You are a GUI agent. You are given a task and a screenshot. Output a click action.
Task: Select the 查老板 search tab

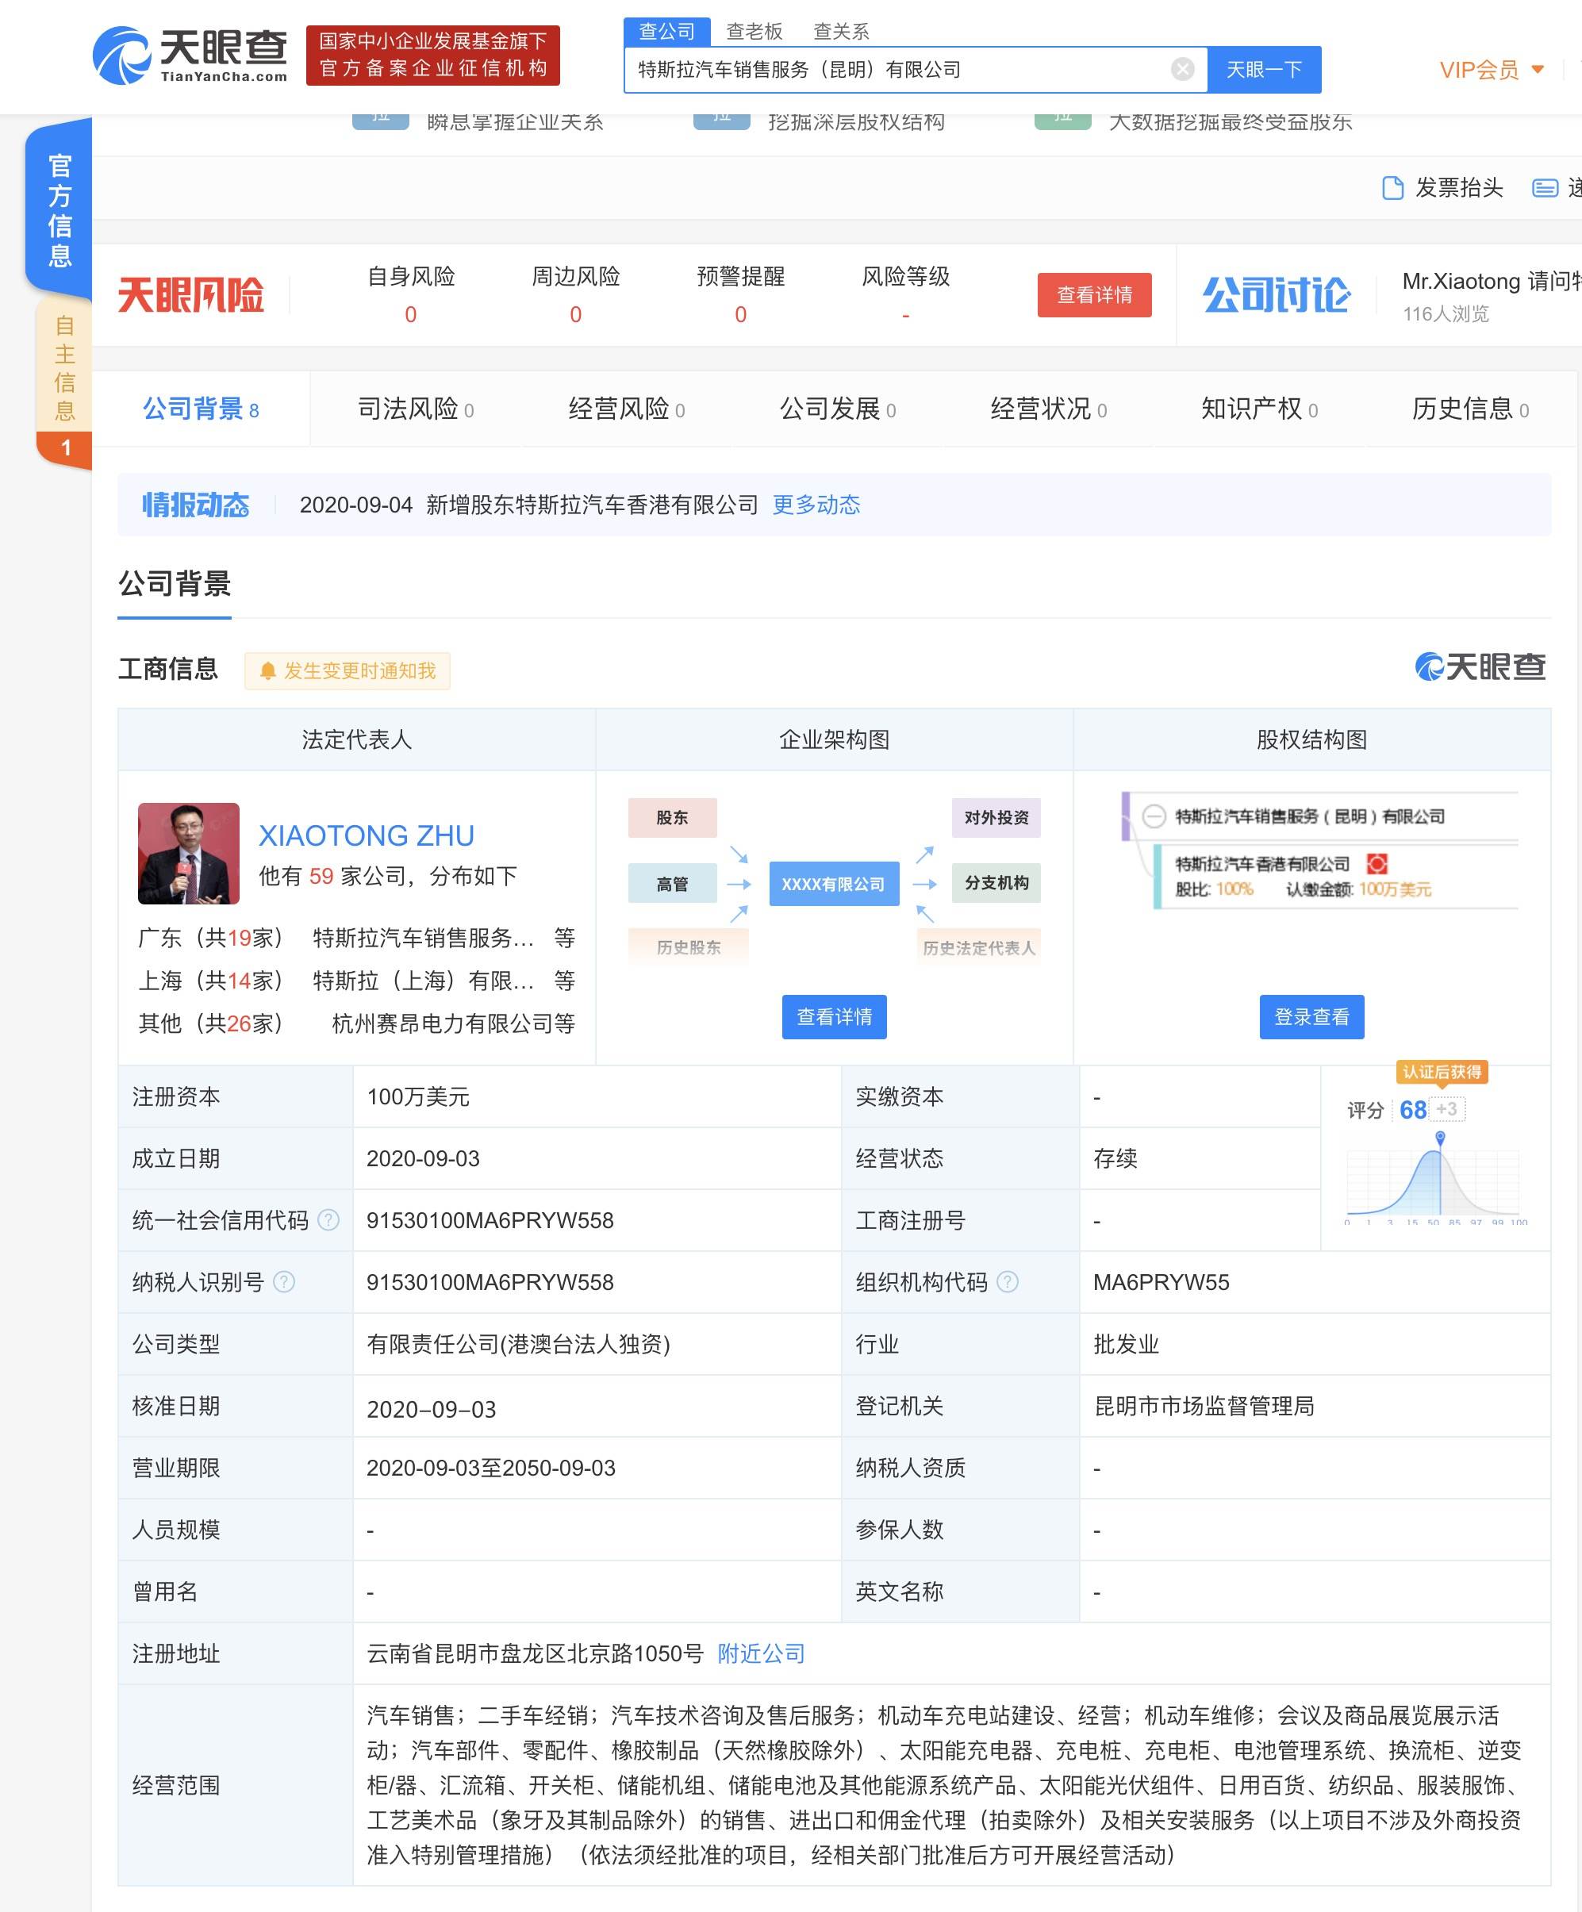pos(754,32)
